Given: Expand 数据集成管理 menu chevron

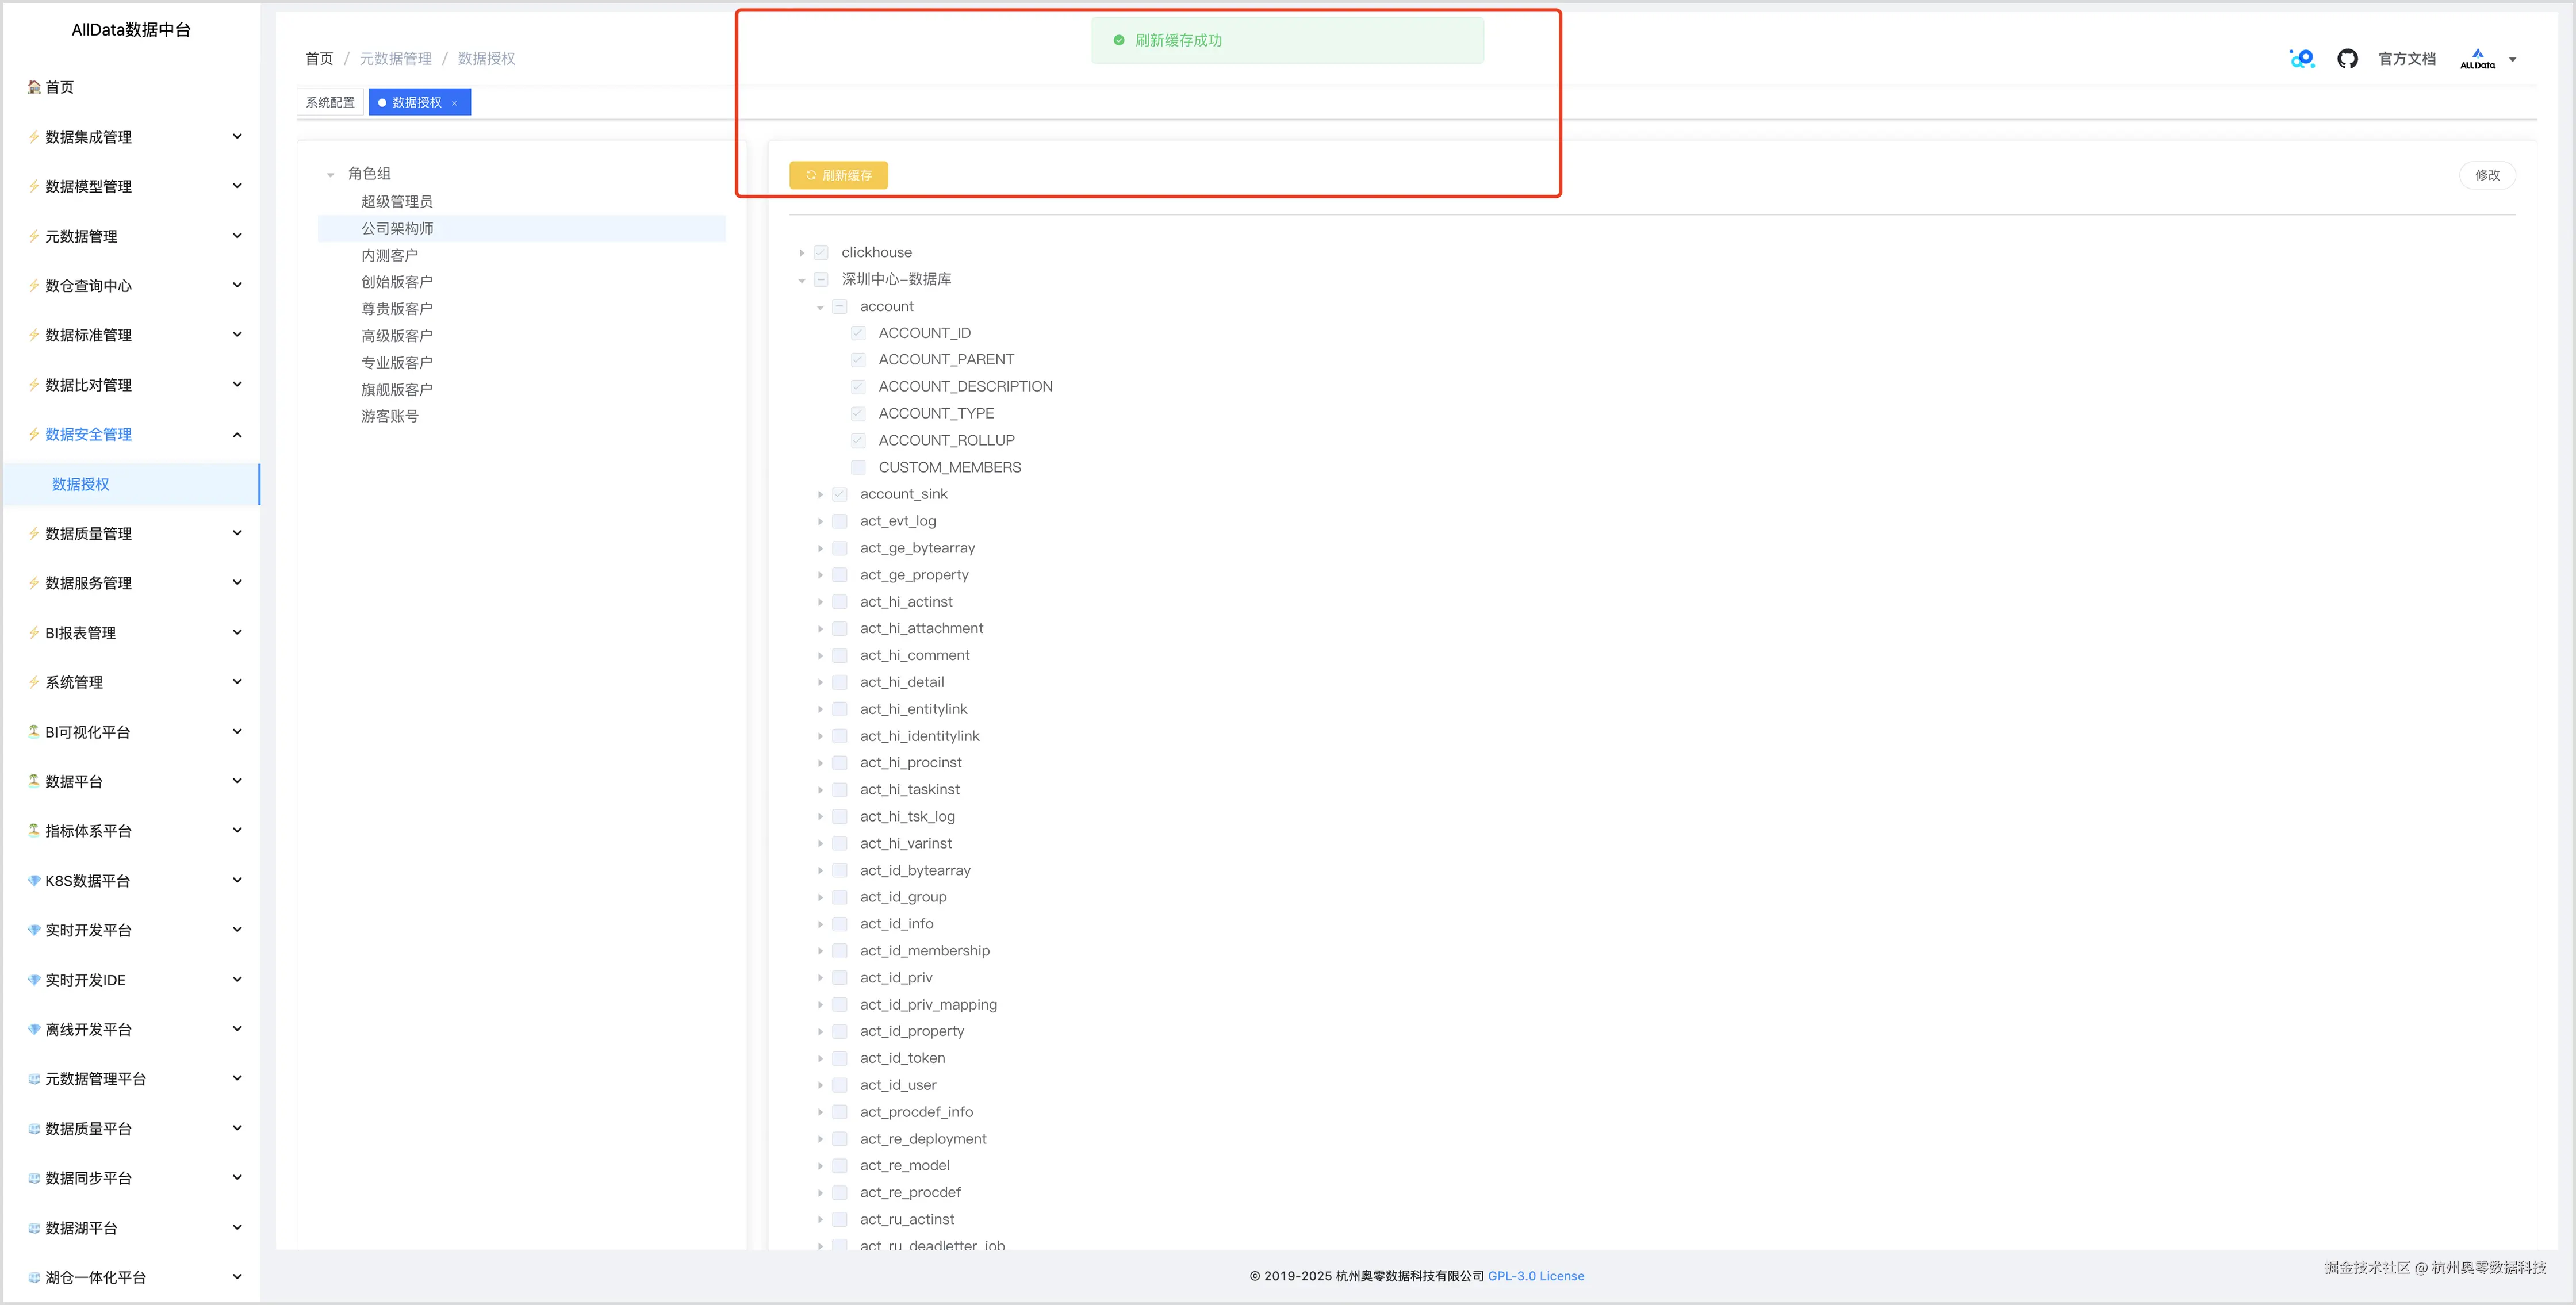Looking at the screenshot, I should [237, 136].
